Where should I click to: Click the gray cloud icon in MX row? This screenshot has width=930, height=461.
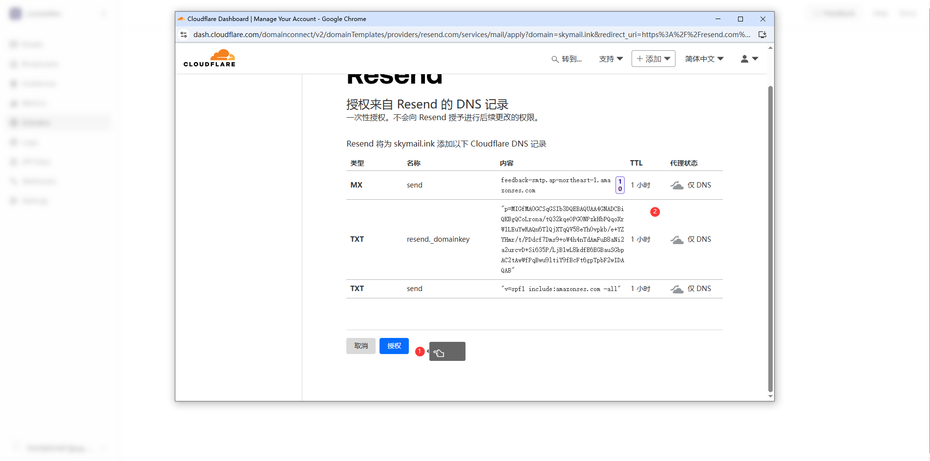(x=677, y=186)
